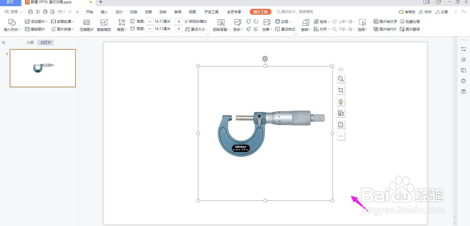
Task: Click the rotation handle above the image
Action: click(265, 59)
